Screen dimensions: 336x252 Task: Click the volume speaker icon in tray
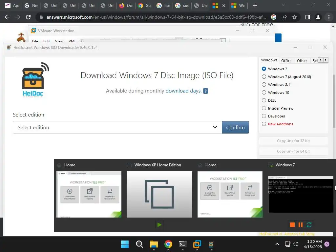pos(296,244)
